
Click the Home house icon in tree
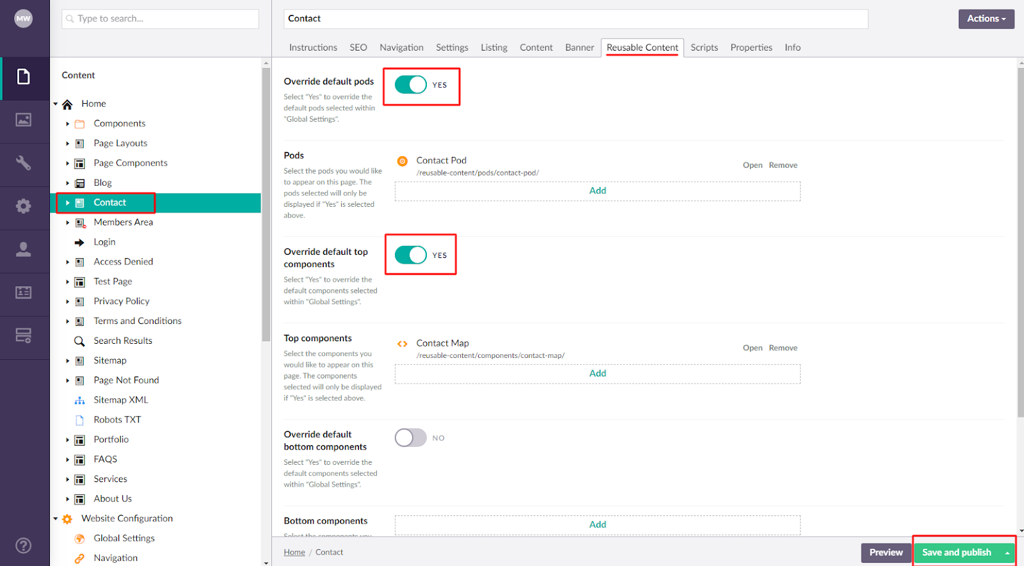pyautogui.click(x=67, y=104)
